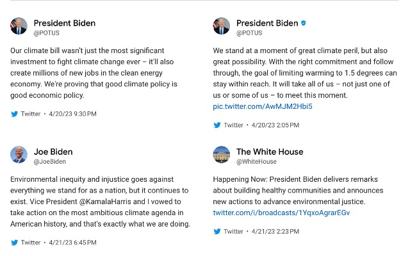Click the Twitter bird icon on 2:05 PM tweet
This screenshot has width=410, height=256.
click(217, 125)
